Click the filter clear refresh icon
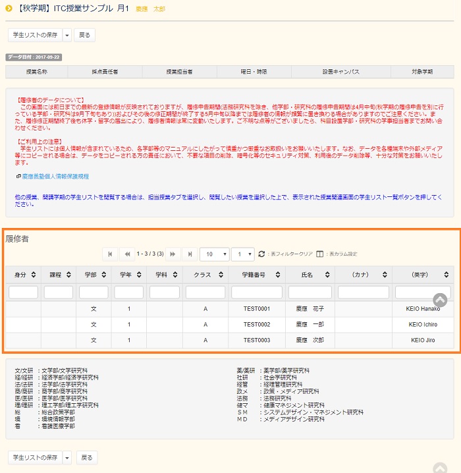Image resolution: width=461 pixels, height=473 pixels. coord(261,254)
